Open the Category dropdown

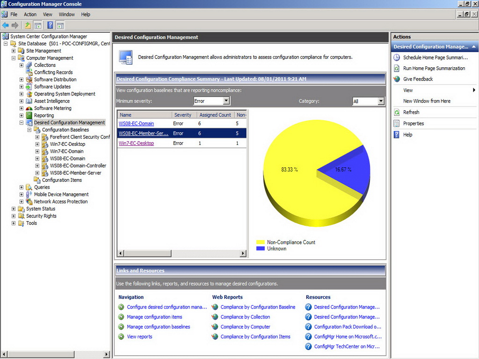(x=381, y=101)
